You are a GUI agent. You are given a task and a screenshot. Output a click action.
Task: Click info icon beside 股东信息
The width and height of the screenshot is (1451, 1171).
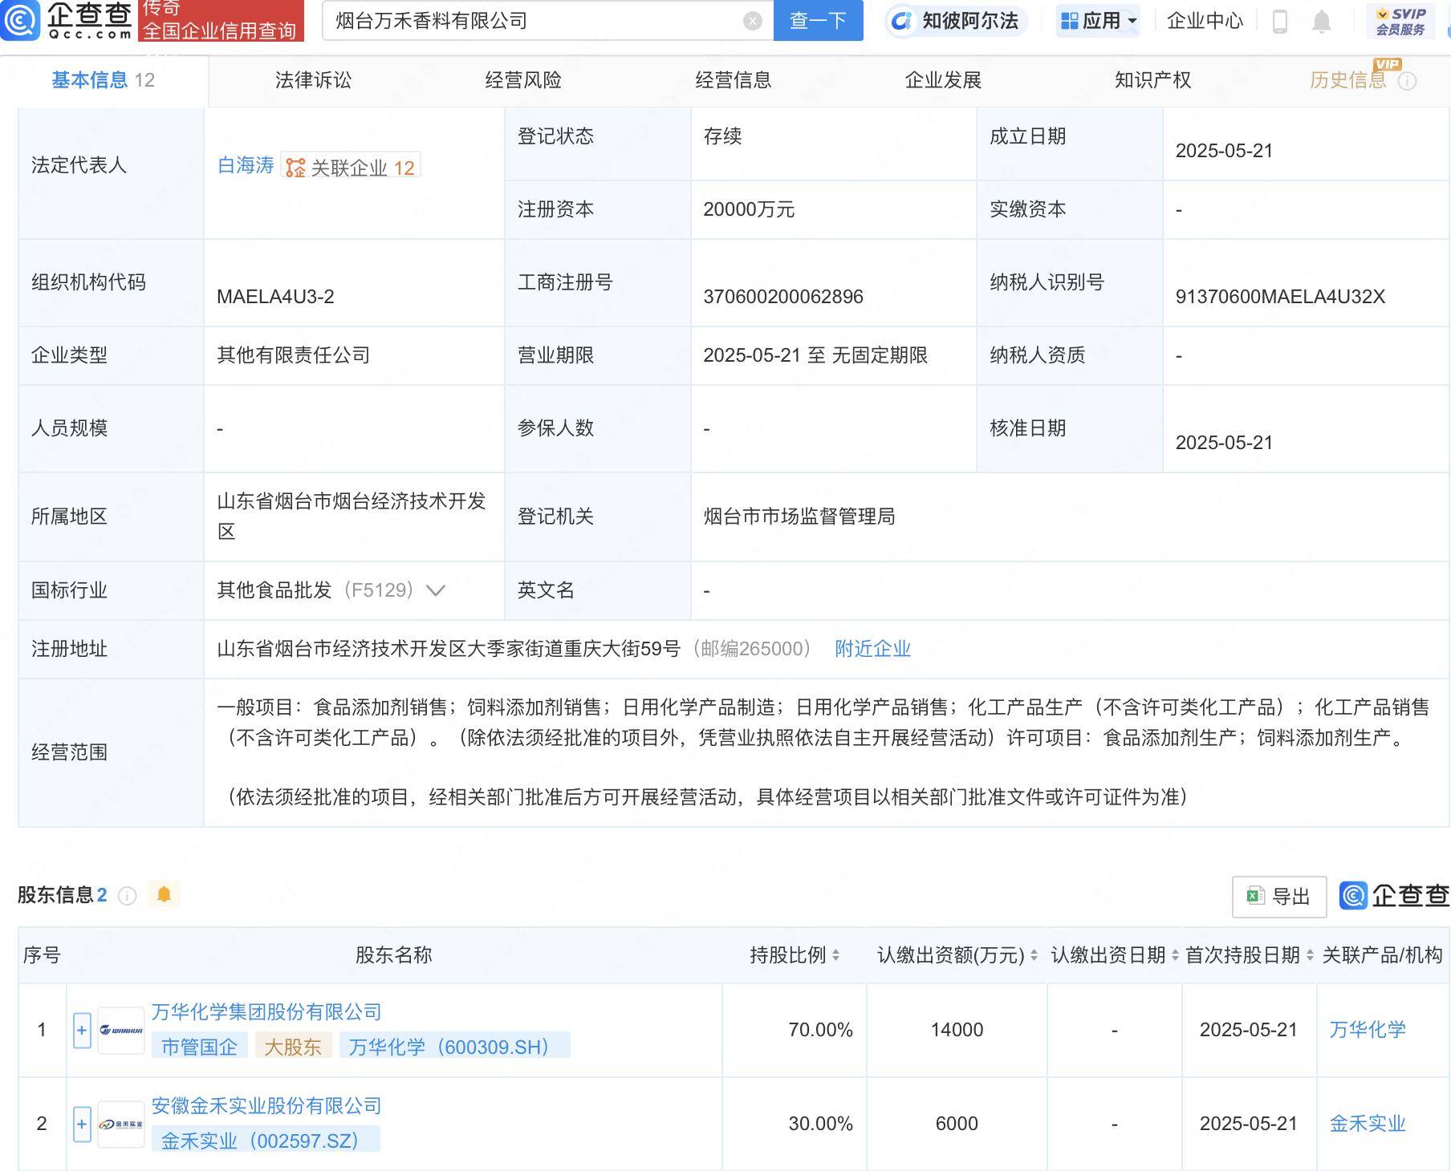[127, 895]
